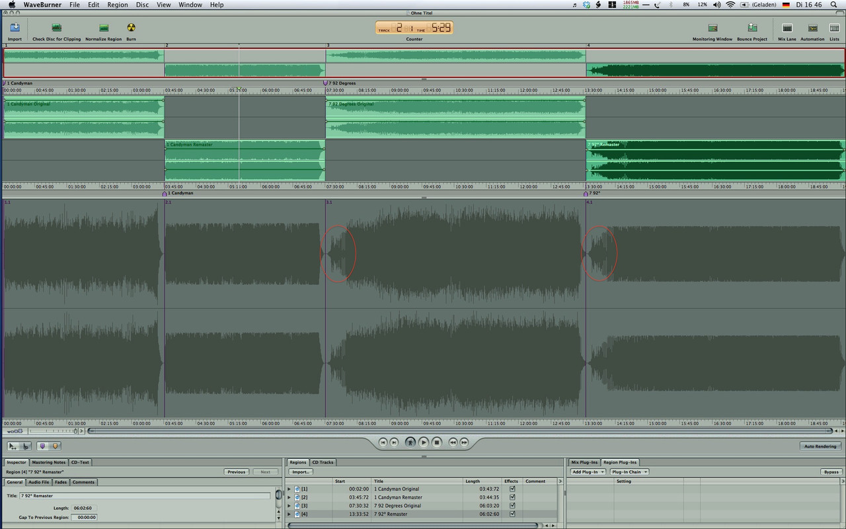Screen dimensions: 846x529
Task: Click the Auto Rendering button
Action: 820,446
